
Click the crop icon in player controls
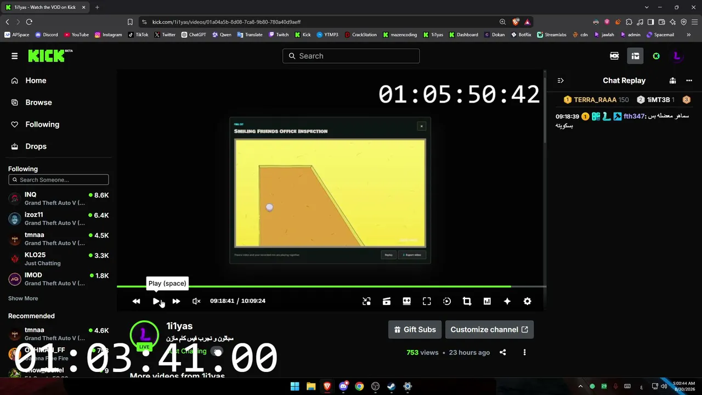click(467, 301)
